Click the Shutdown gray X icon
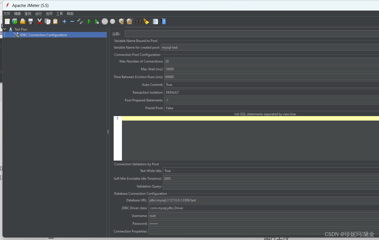 [x=113, y=21]
